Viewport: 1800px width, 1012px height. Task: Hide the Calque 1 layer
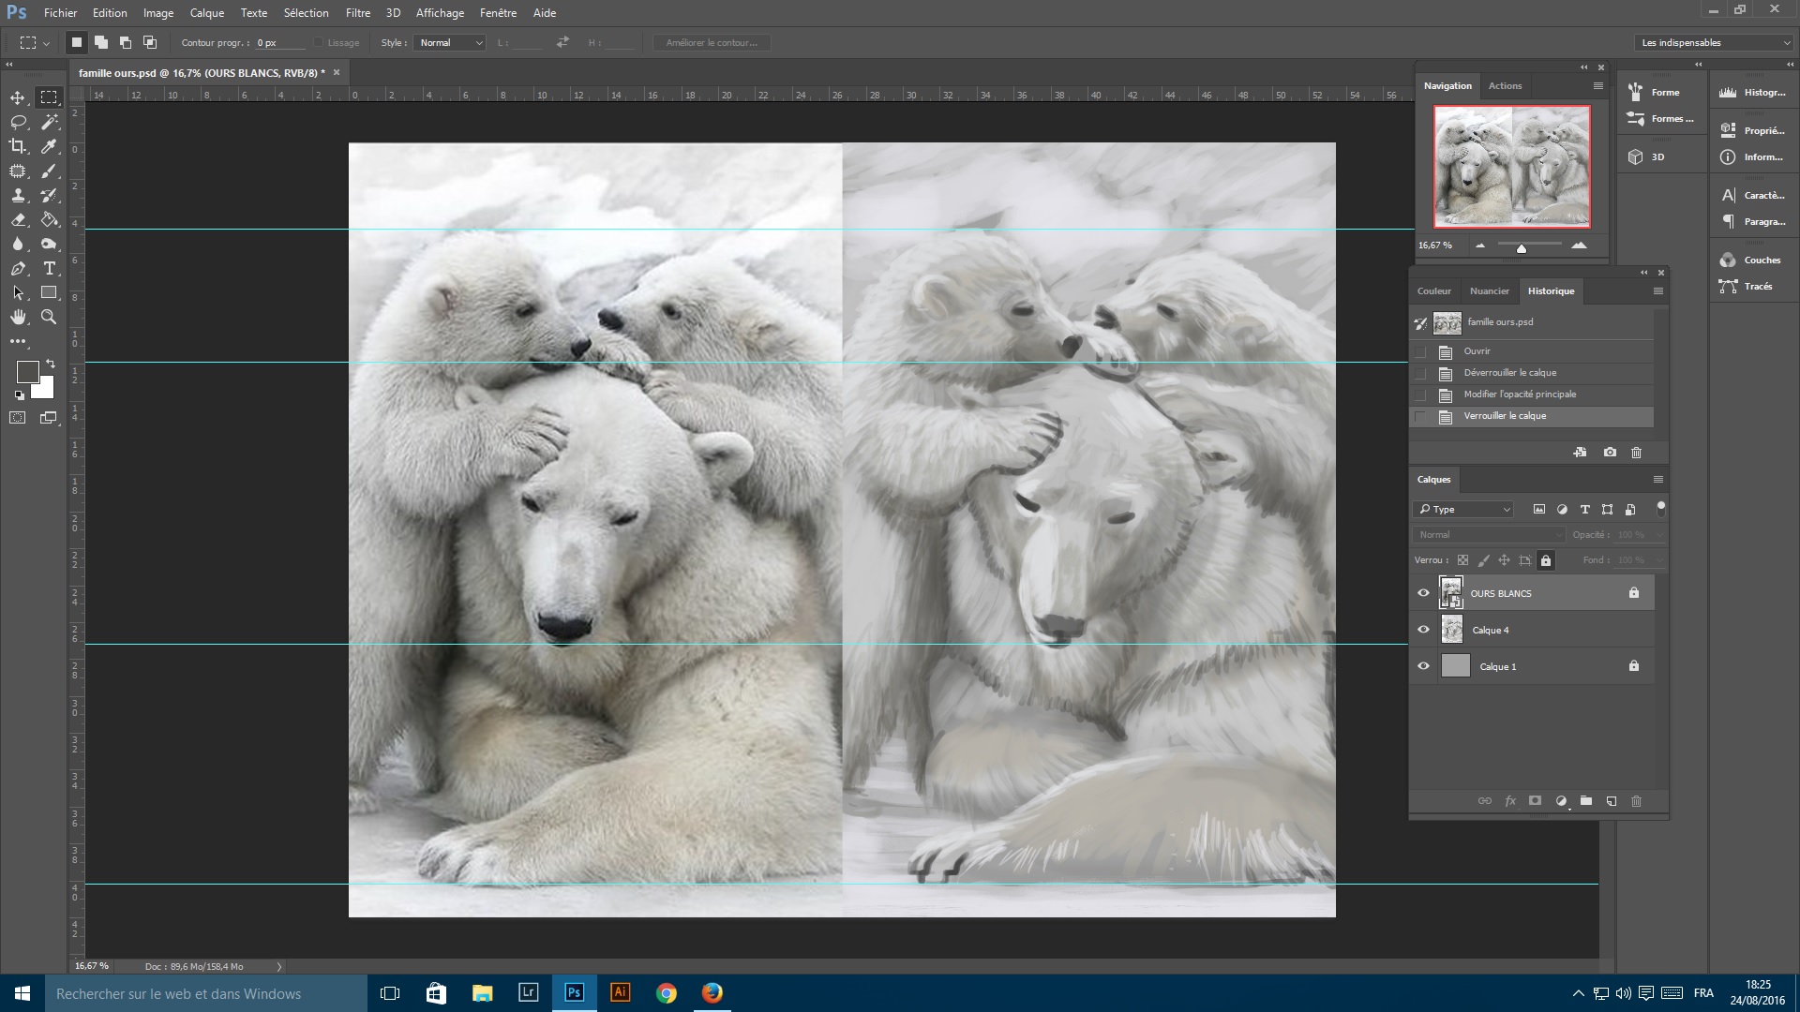pos(1423,666)
